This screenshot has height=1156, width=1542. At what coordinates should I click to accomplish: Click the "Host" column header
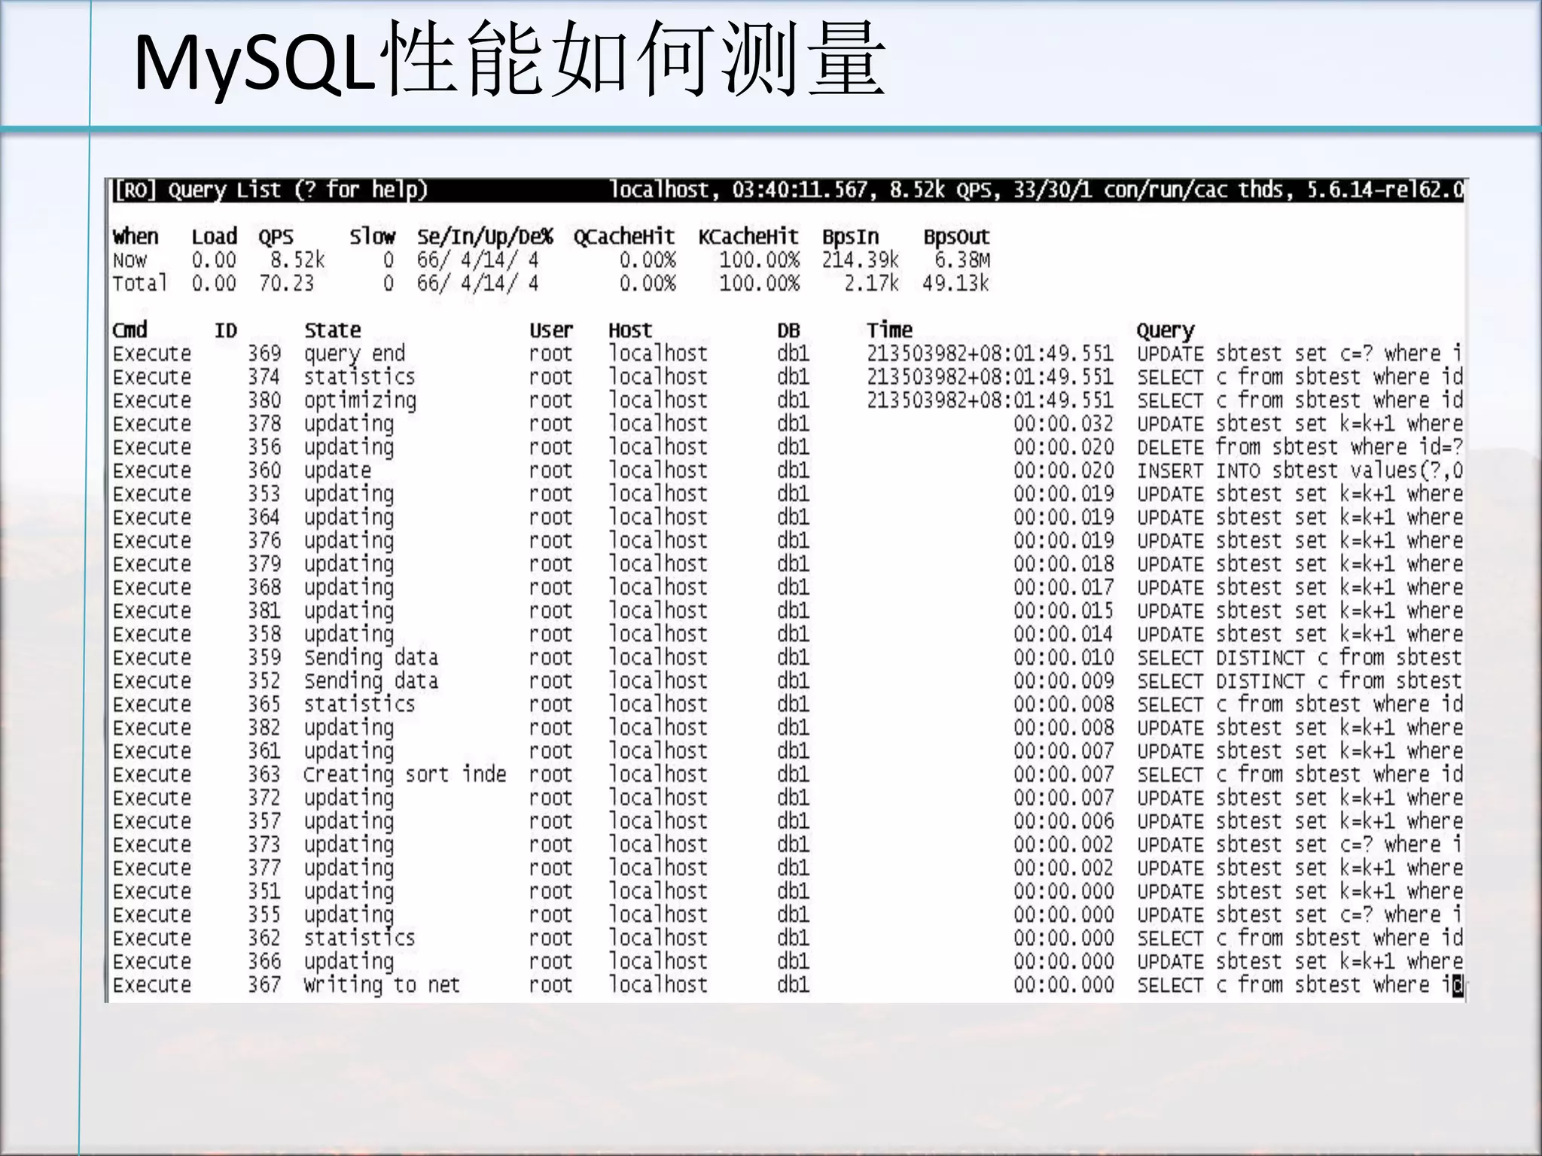pyautogui.click(x=630, y=330)
